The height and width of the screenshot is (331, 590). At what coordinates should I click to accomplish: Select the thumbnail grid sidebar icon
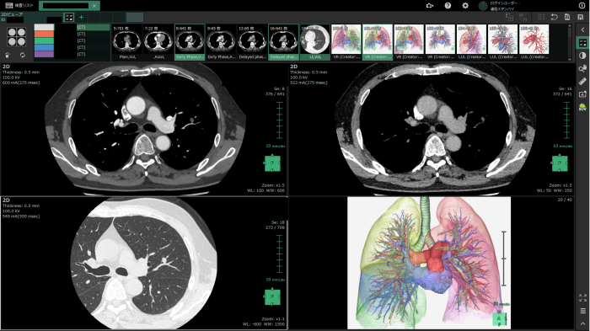click(583, 42)
